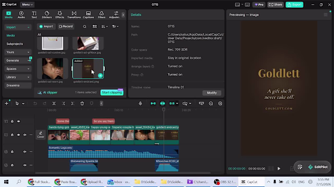Expand the Yours section

click(x=18, y=52)
